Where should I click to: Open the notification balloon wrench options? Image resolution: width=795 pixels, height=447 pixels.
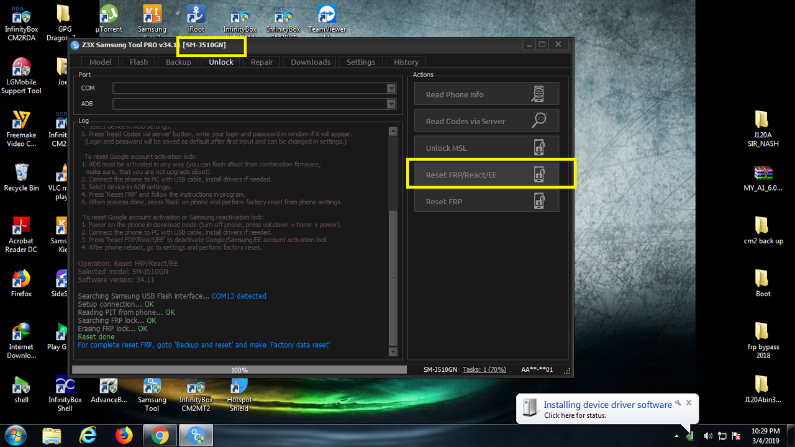point(678,403)
